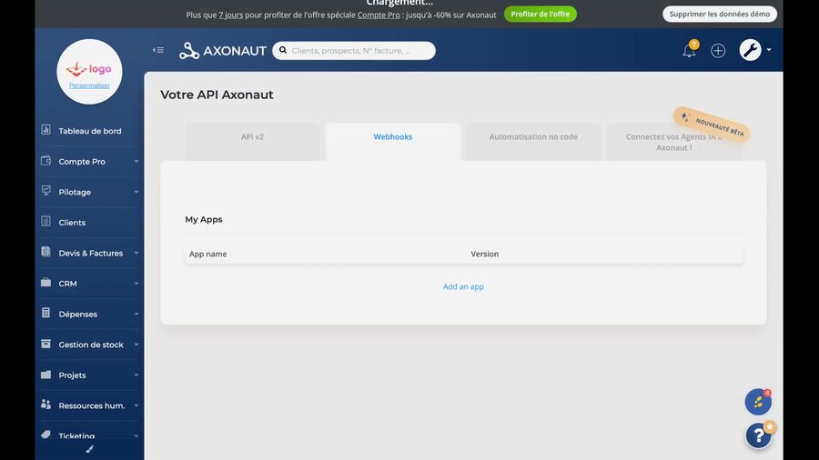Click the My Apps heading
The image size is (819, 460).
pyautogui.click(x=204, y=220)
